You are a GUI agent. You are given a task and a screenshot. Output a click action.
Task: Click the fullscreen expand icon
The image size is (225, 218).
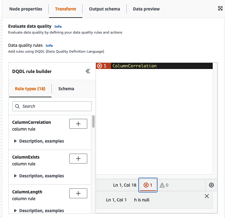pyautogui.click(x=220, y=9)
